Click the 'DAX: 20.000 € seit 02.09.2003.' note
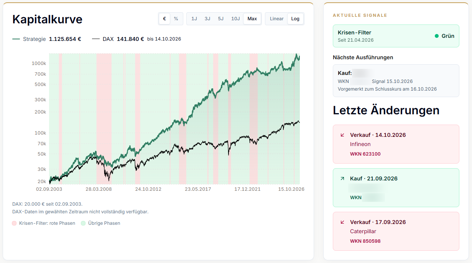 (x=47, y=204)
